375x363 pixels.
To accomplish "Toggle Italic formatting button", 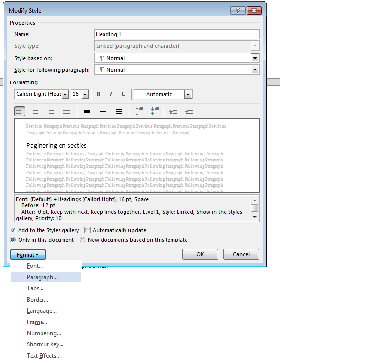I will point(111,94).
